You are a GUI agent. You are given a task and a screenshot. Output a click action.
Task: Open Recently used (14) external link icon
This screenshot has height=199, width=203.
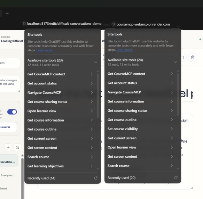point(96,178)
